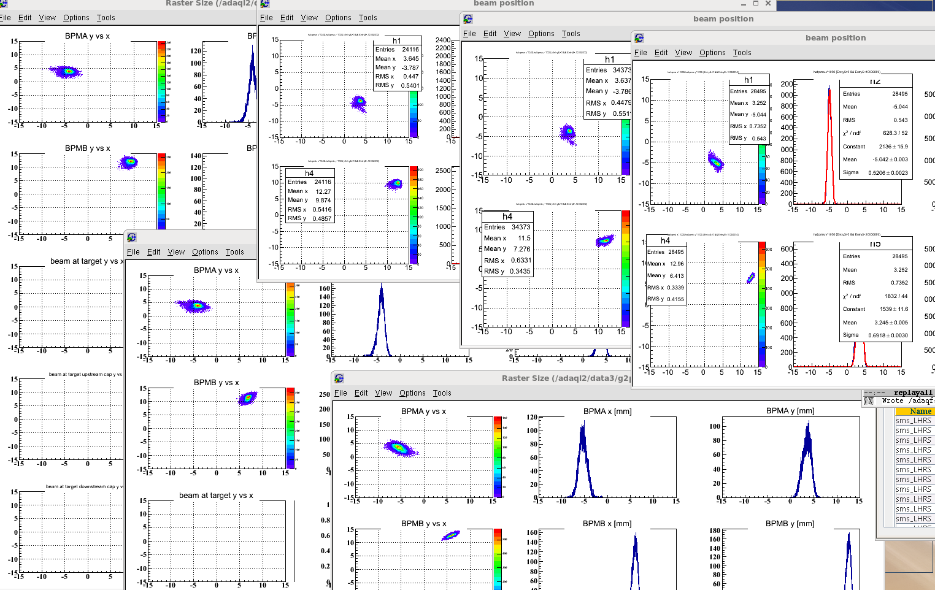Click color palette of h4 plot with Mean x 11.5

coord(626,269)
